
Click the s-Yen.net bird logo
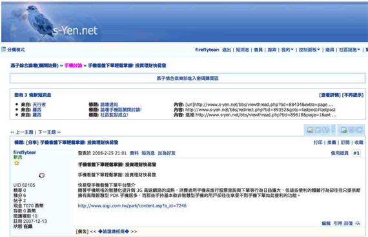click(x=54, y=23)
